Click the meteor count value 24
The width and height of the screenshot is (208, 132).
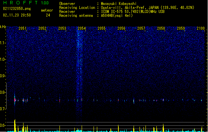click(x=48, y=15)
